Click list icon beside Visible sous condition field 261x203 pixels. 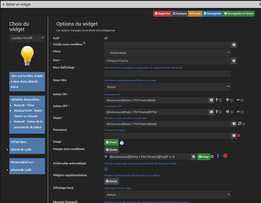pyautogui.click(x=234, y=45)
